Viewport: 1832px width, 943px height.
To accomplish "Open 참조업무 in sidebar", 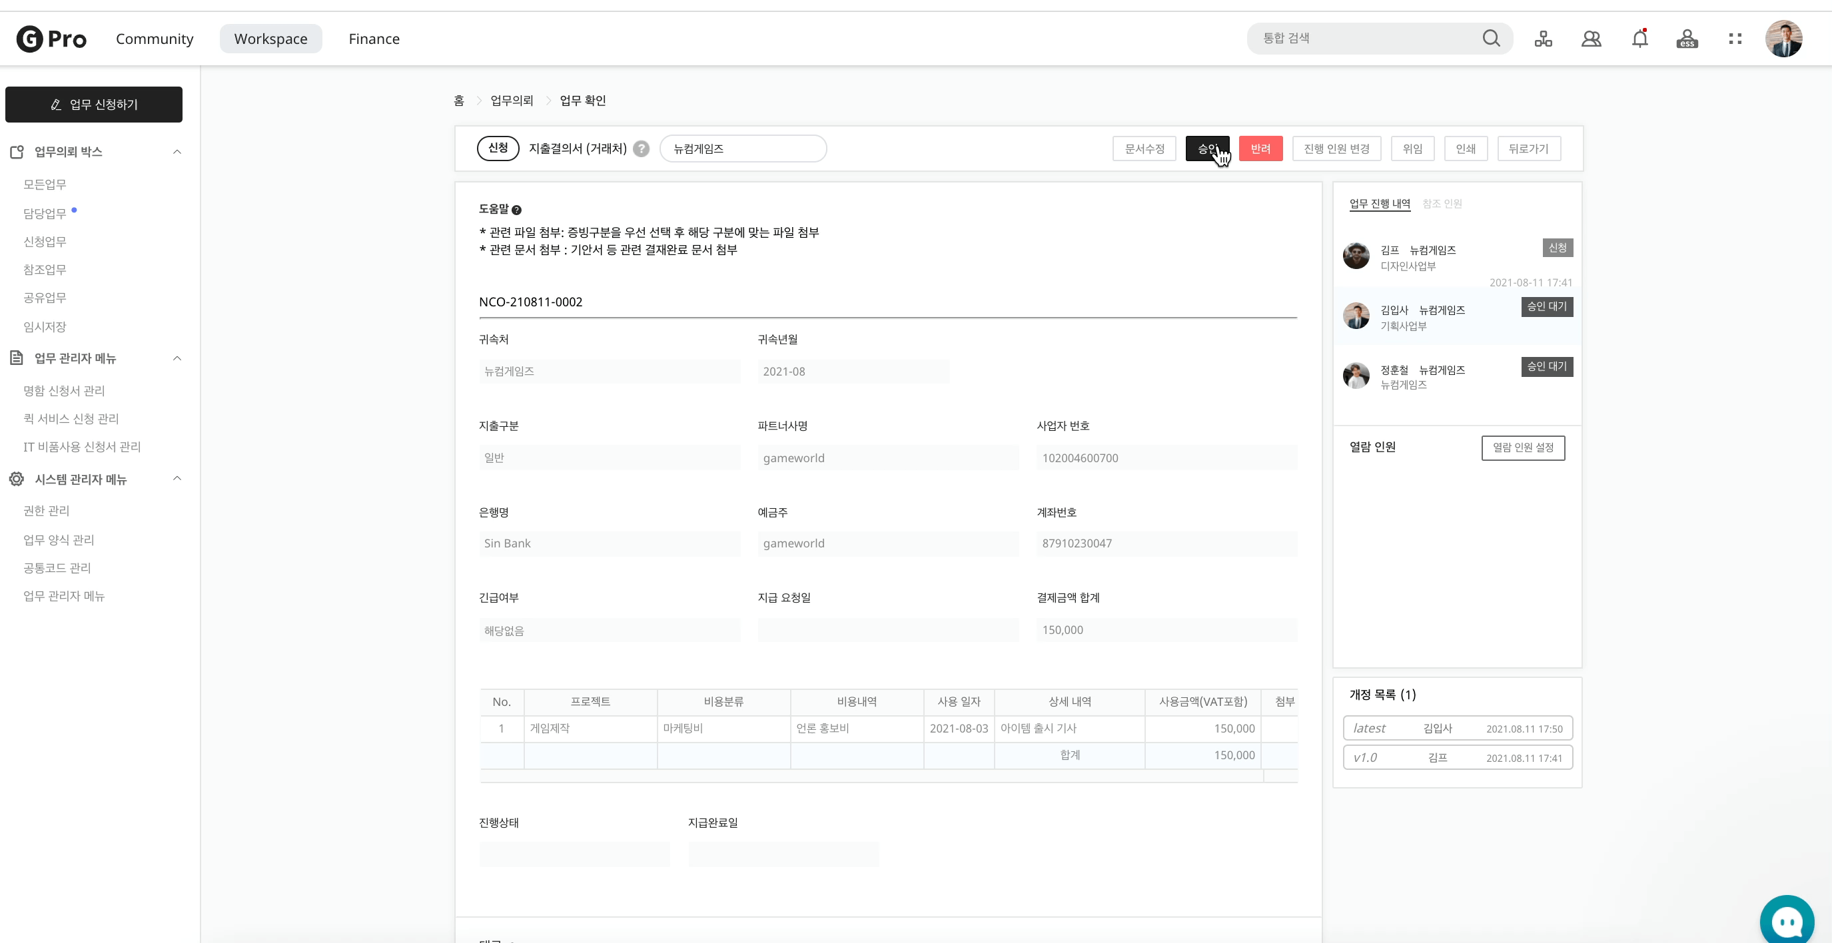I will tap(44, 270).
